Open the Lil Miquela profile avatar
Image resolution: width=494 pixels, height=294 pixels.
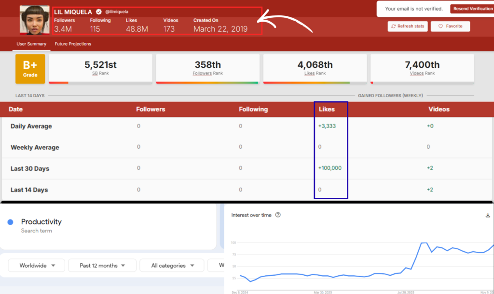click(x=34, y=20)
